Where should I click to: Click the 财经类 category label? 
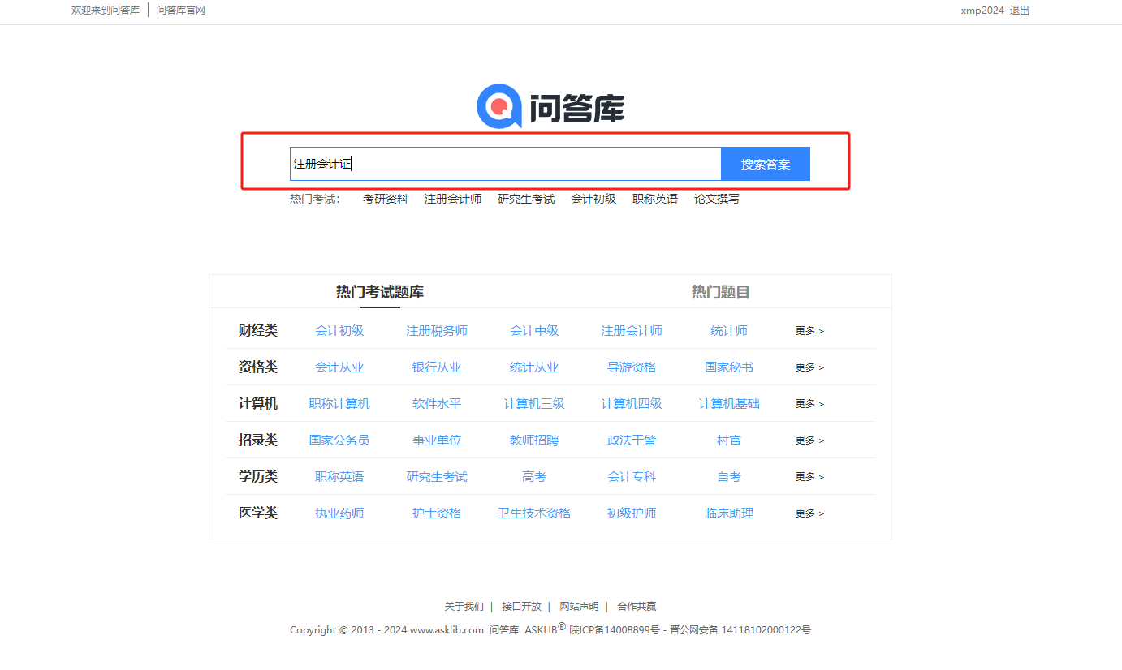coord(258,330)
